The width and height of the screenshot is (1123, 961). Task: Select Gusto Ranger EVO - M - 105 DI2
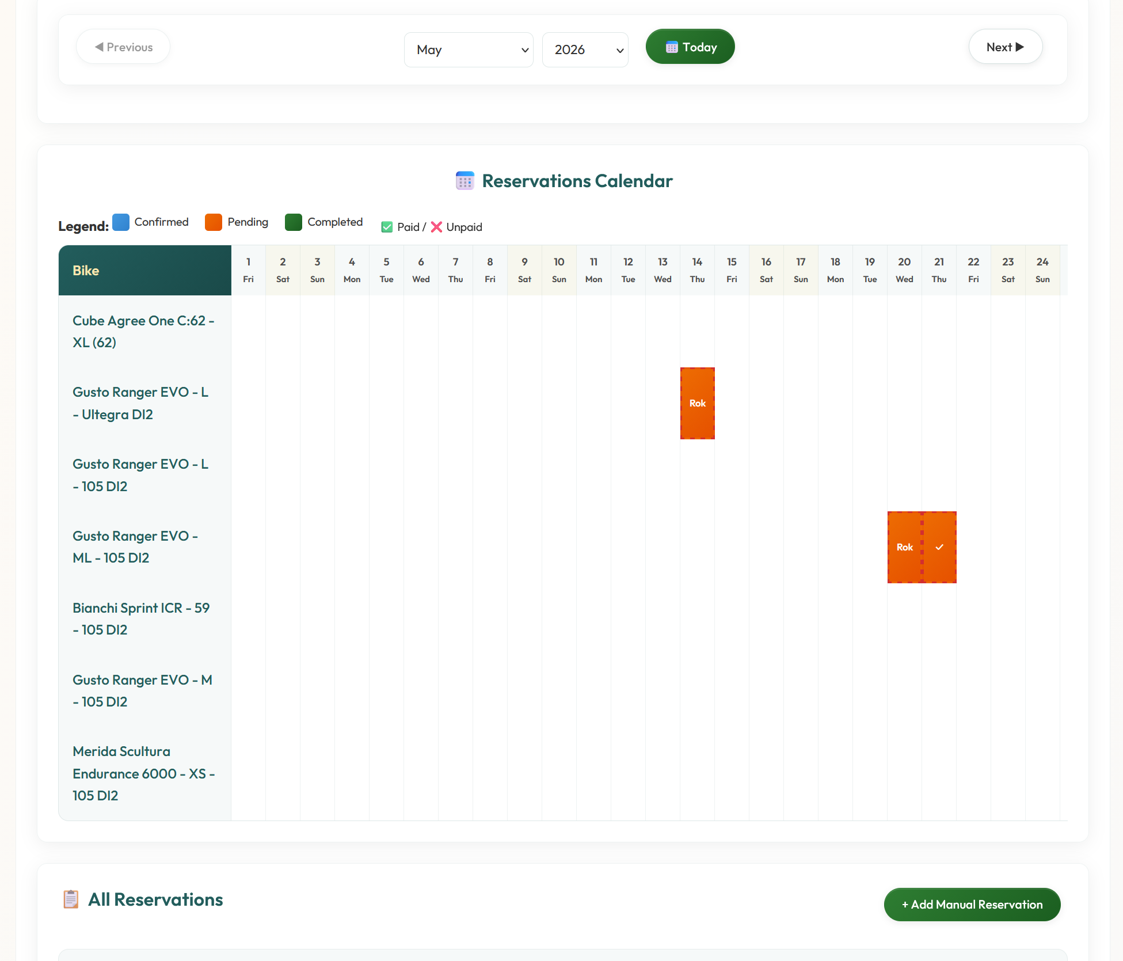point(145,691)
